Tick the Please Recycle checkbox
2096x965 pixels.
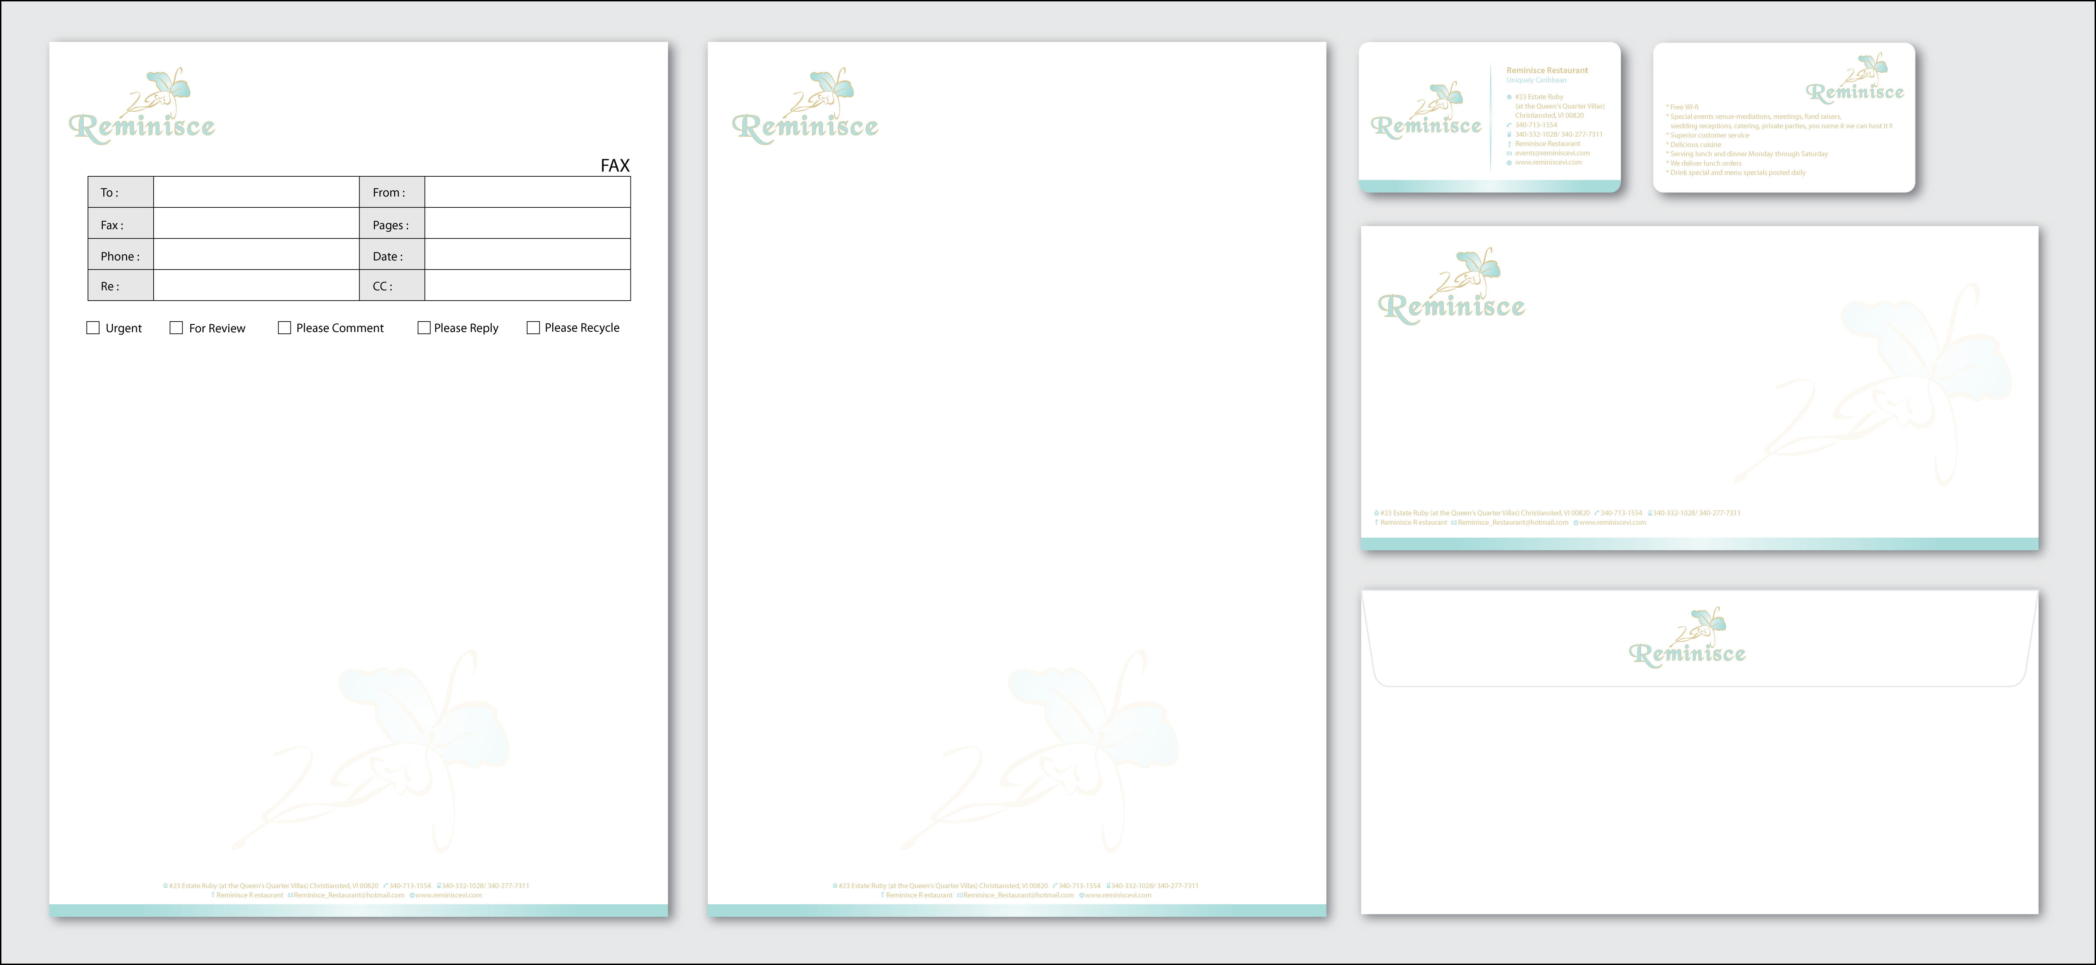[x=533, y=328]
